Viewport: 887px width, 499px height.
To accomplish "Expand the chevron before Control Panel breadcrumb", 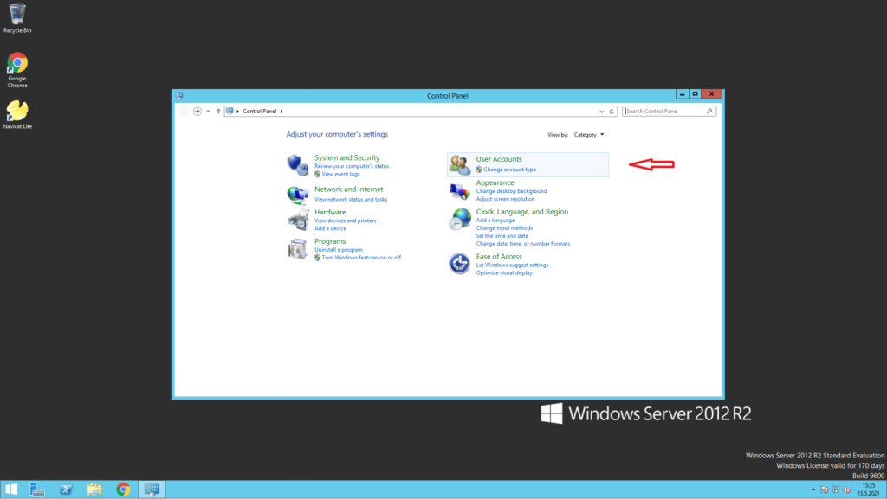I will click(x=238, y=112).
